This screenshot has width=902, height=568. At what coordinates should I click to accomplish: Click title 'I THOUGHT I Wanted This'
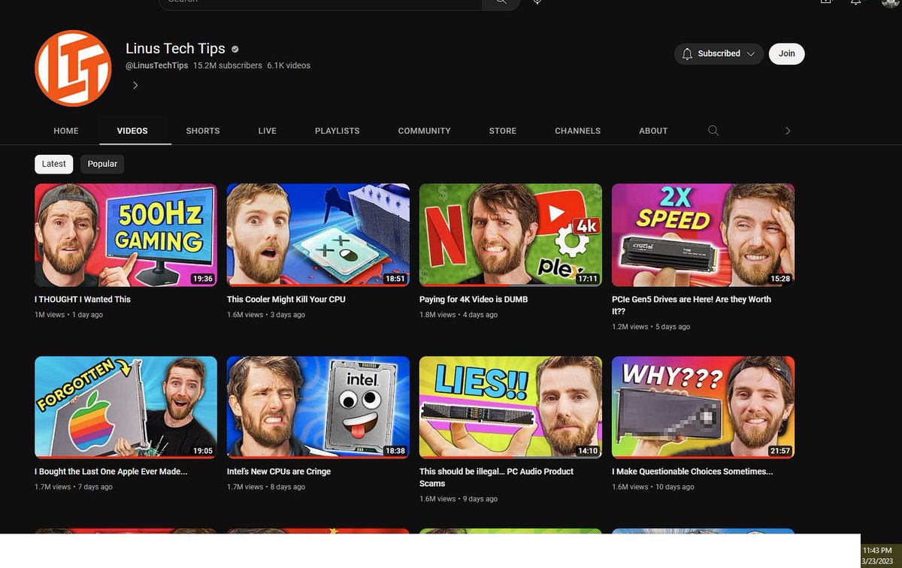[x=83, y=299]
